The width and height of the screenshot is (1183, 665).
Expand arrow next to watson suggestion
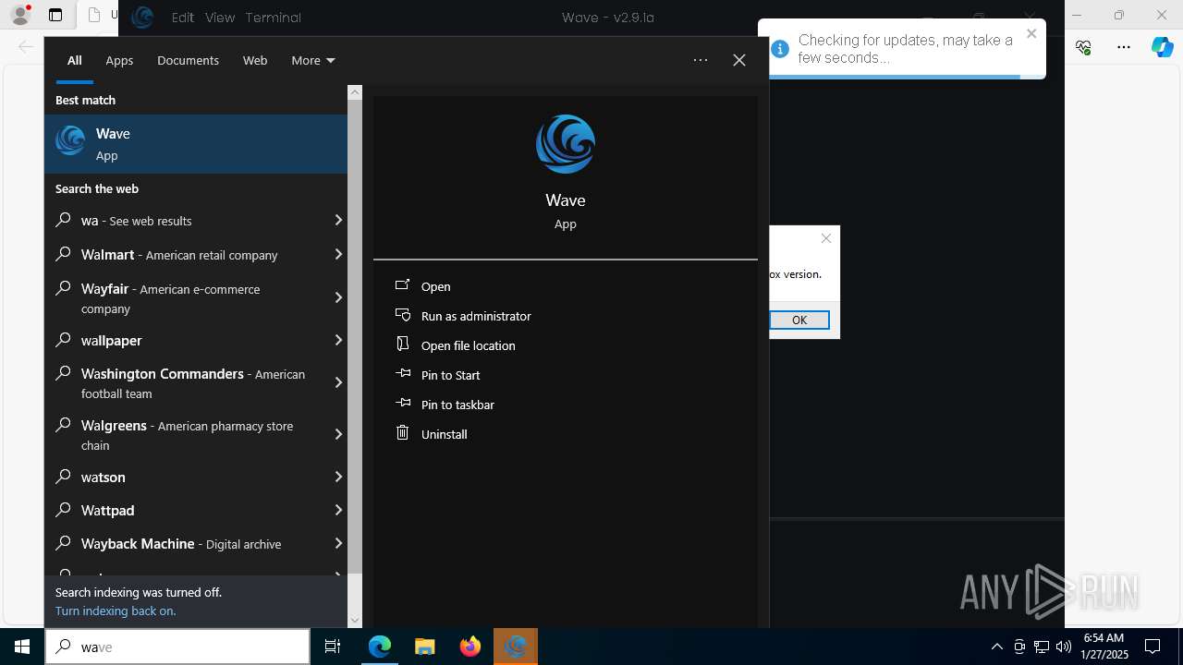click(x=338, y=477)
